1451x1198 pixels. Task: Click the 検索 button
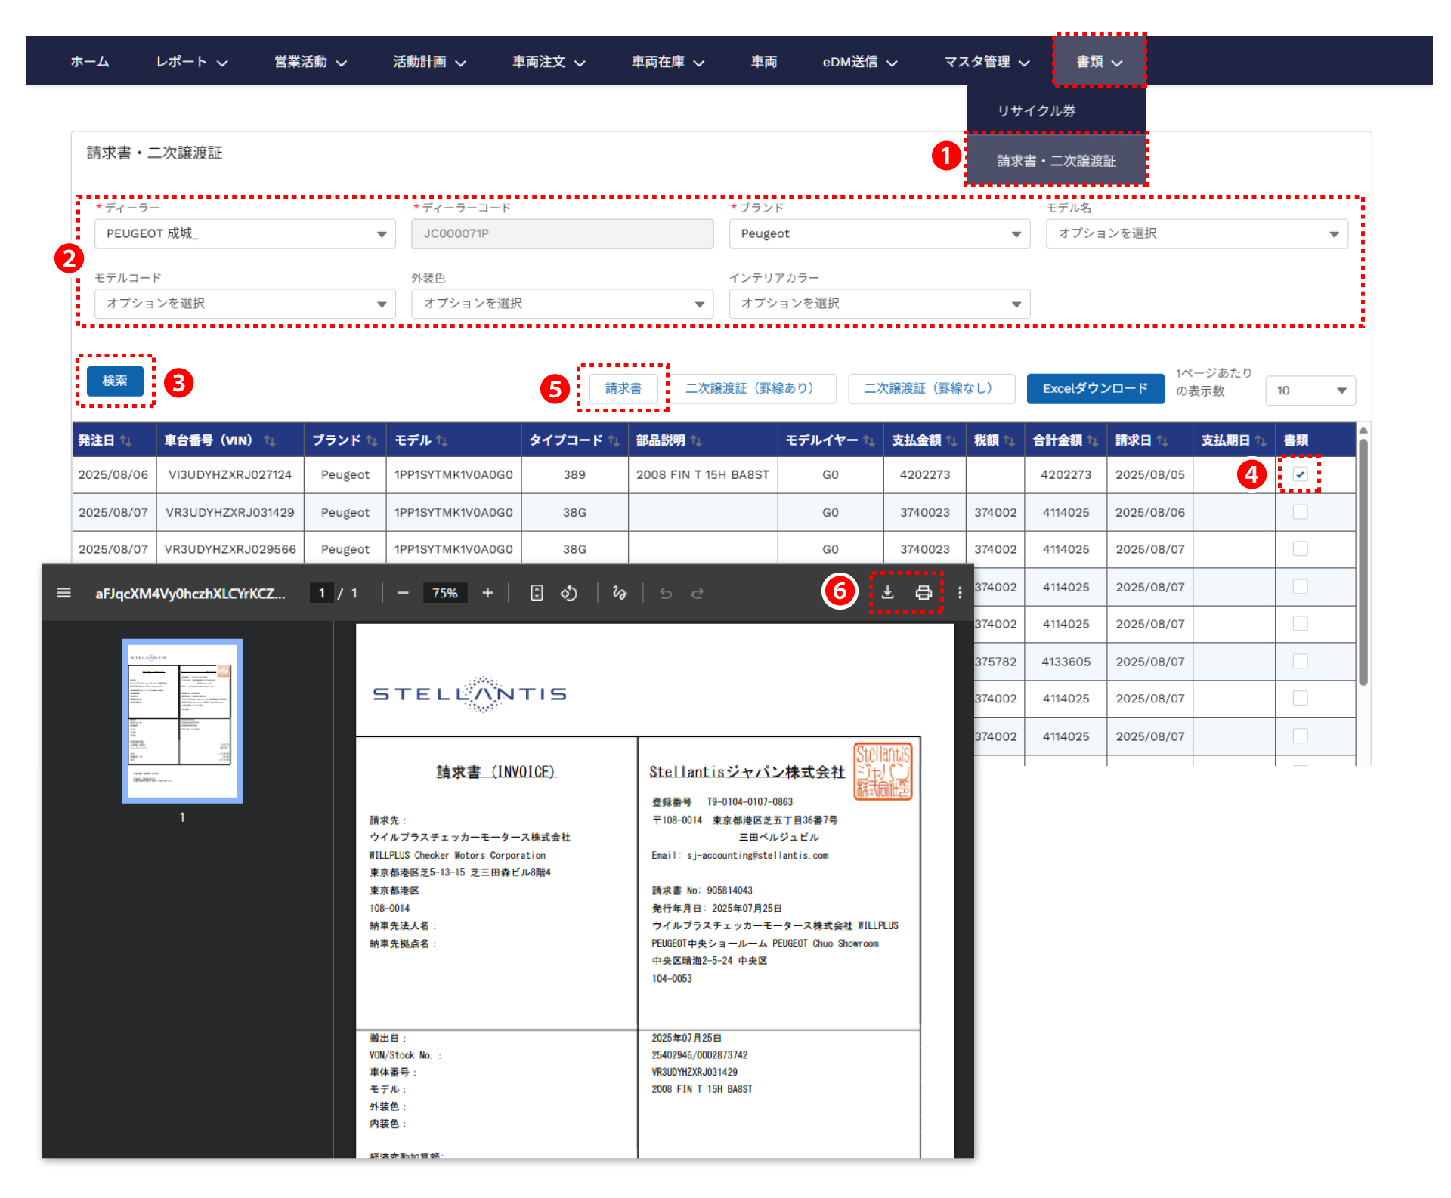click(115, 381)
